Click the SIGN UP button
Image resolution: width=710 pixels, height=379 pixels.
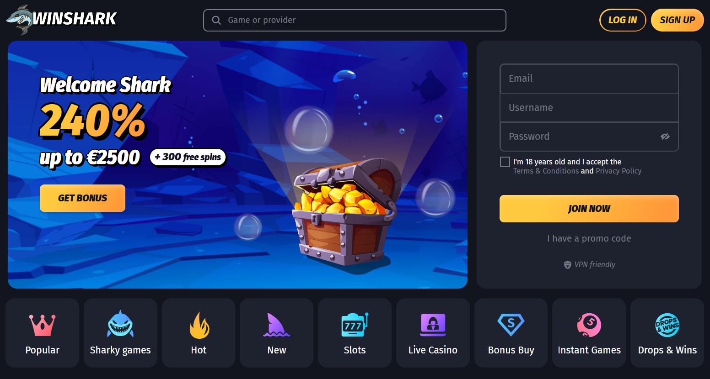point(678,20)
